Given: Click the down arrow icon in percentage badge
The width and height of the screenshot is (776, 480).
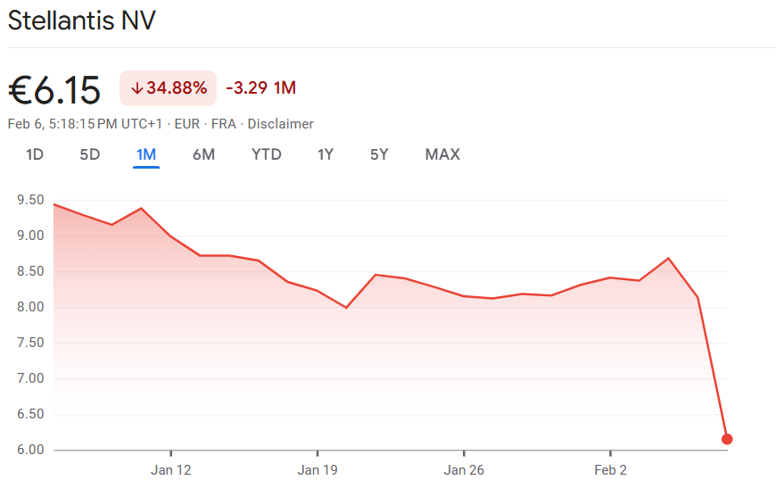Looking at the screenshot, I should point(136,88).
